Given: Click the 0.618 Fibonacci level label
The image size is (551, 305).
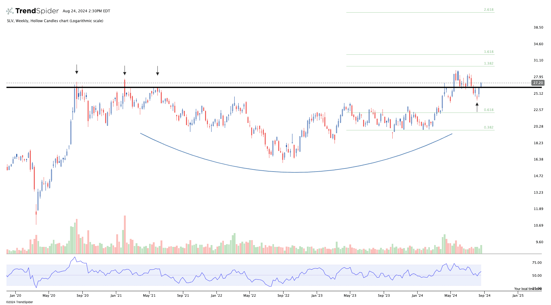Looking at the screenshot, I should [x=489, y=110].
